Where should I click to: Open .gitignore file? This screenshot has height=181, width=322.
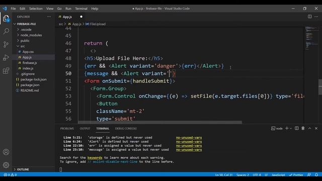(x=28, y=74)
